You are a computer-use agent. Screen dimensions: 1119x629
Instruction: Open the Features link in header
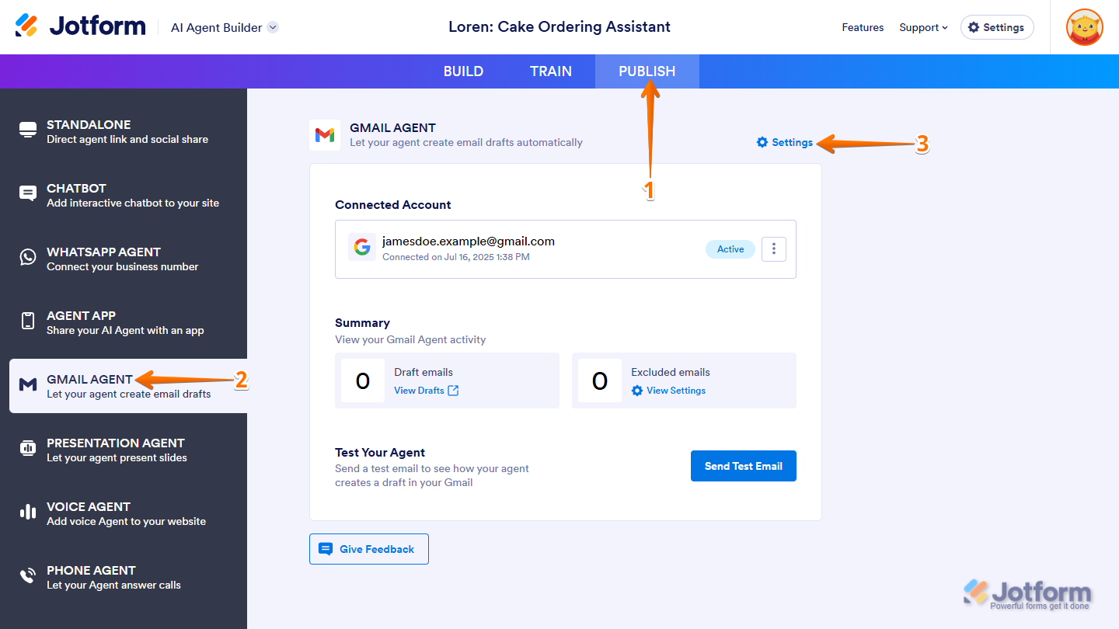click(863, 27)
